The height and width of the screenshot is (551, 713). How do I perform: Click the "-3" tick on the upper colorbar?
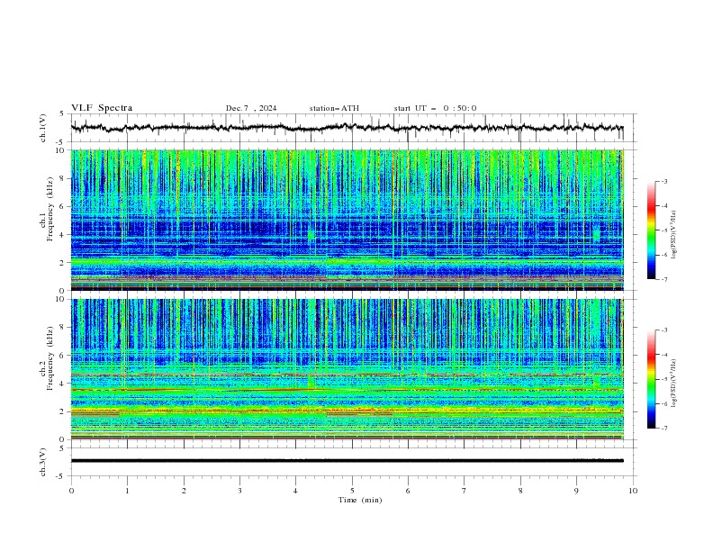(x=663, y=181)
